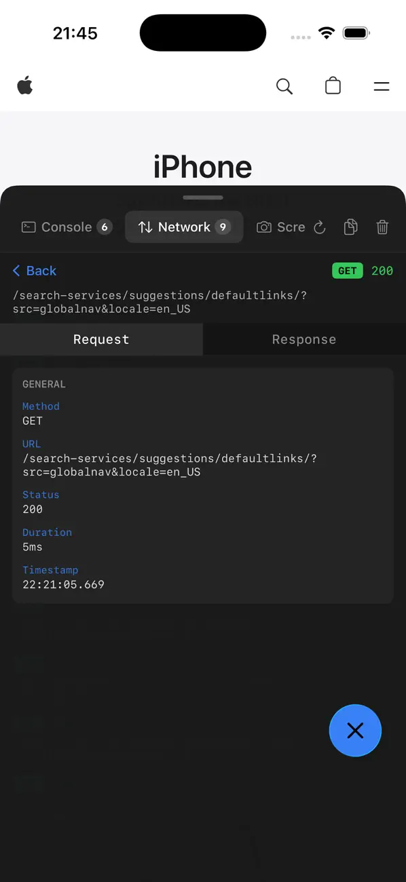Copy request data via the copy icon

[350, 227]
